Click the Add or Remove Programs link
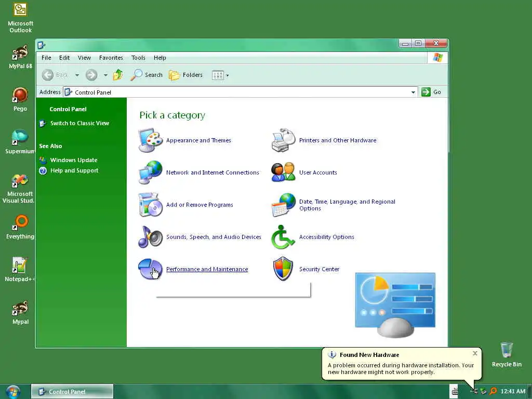The image size is (532, 399). click(199, 205)
